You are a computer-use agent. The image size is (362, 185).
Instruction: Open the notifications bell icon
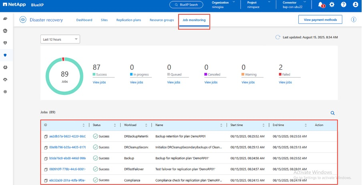click(320, 5)
